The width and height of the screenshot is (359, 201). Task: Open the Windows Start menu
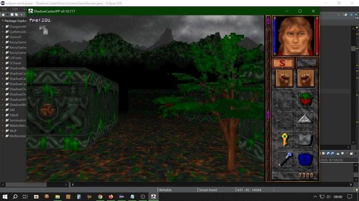point(5,197)
